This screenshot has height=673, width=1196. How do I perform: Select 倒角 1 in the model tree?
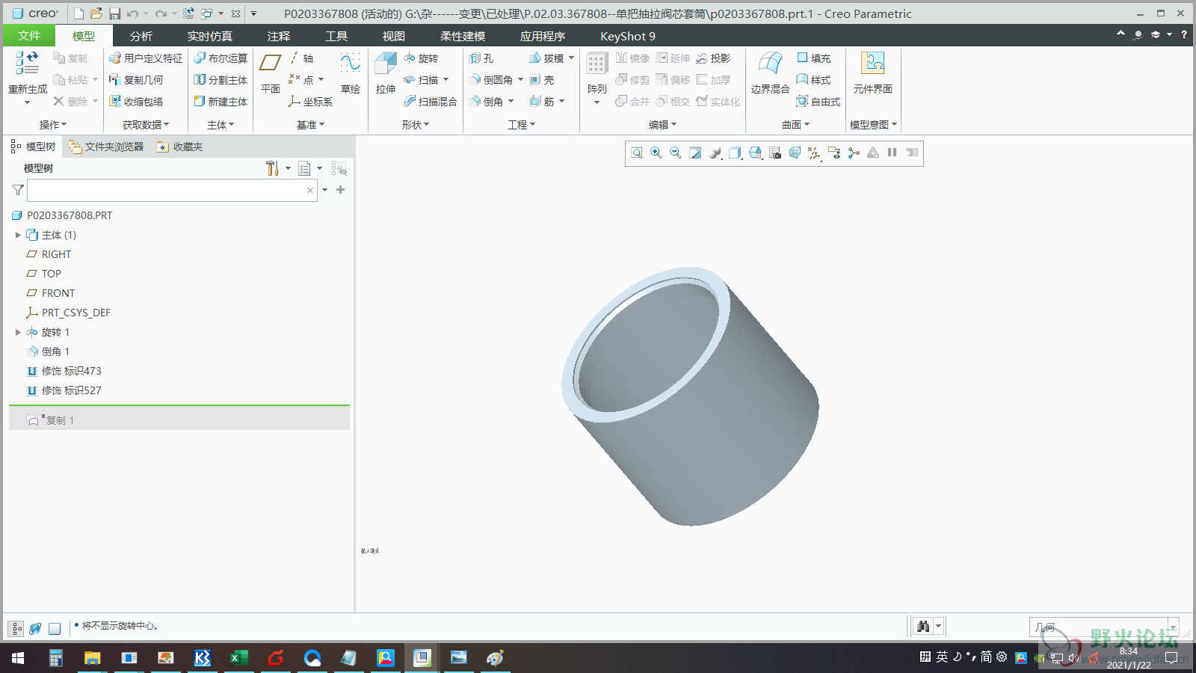pos(49,351)
